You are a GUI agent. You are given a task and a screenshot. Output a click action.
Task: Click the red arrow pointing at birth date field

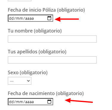(79, 101)
